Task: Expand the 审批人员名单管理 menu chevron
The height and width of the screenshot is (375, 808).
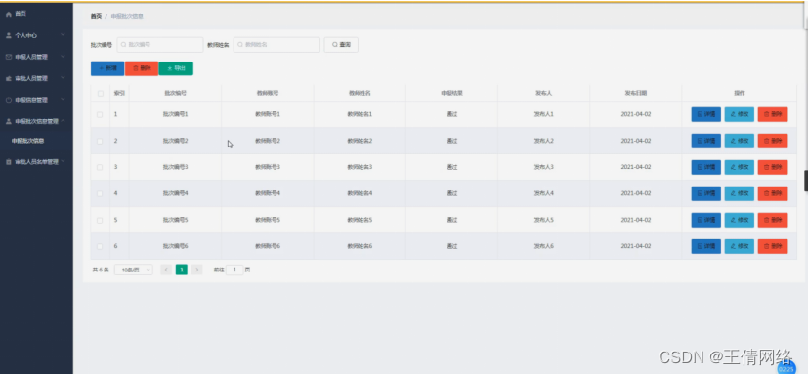Action: click(x=63, y=162)
